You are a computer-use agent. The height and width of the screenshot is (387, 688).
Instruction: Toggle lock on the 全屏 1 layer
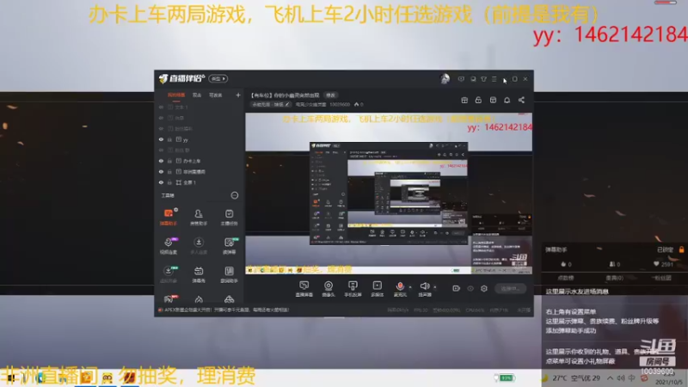click(169, 182)
